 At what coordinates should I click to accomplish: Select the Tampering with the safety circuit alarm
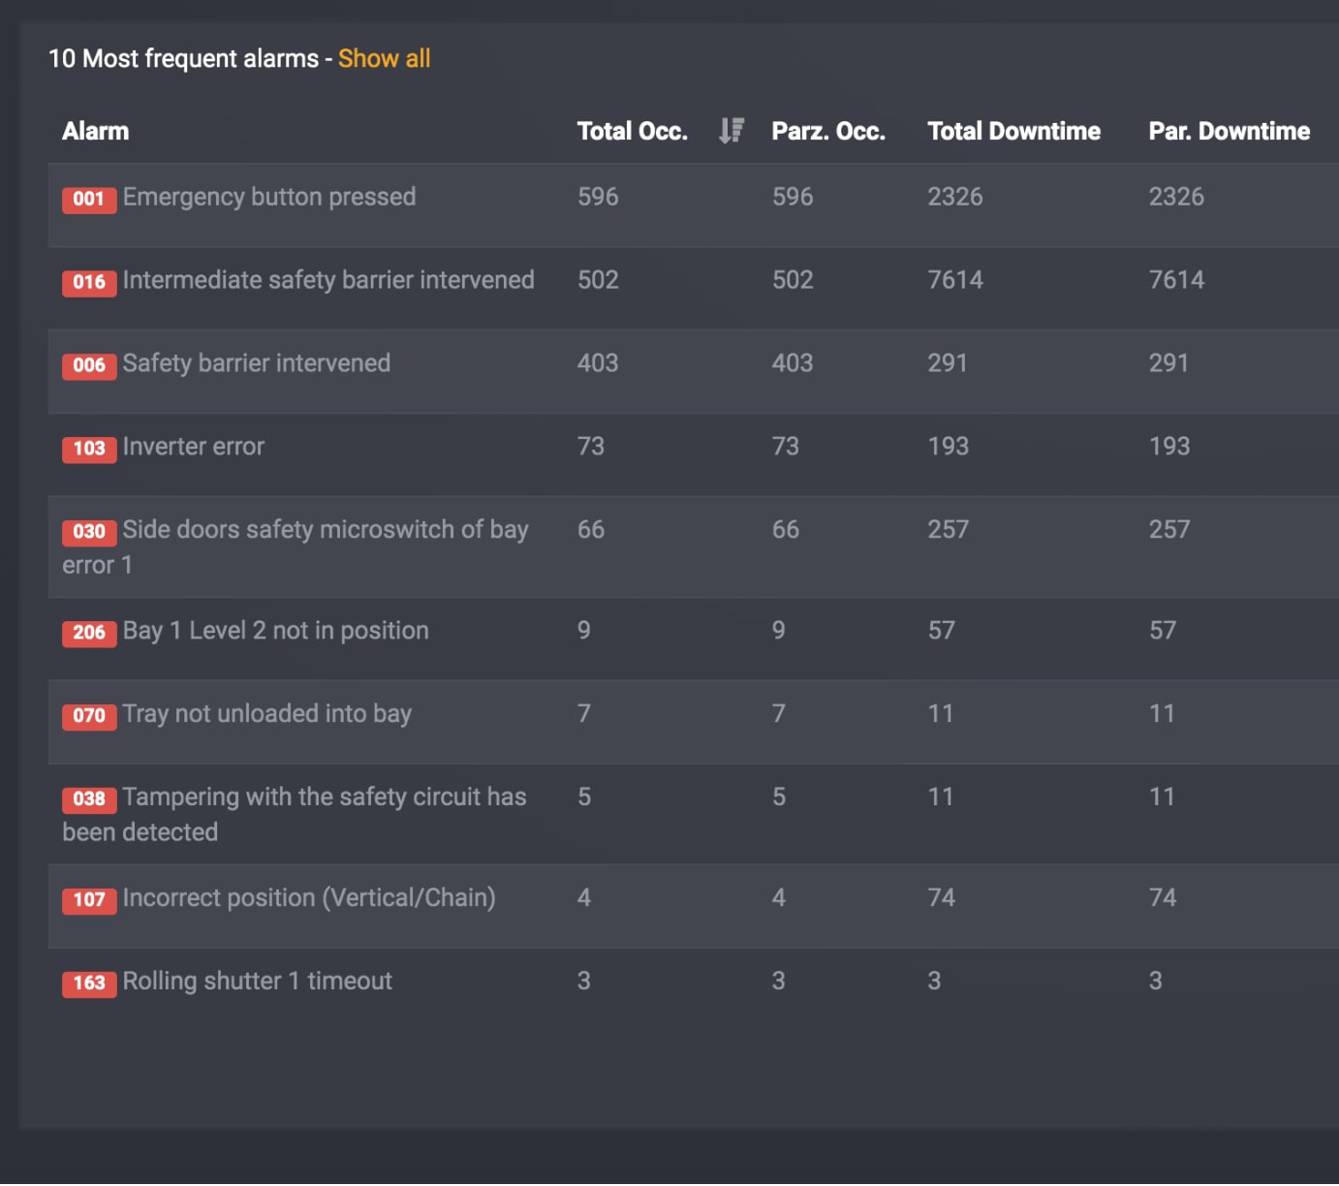pyautogui.click(x=324, y=797)
